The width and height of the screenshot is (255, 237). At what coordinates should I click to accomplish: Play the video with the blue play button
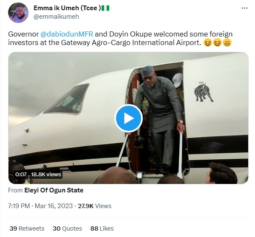(128, 118)
